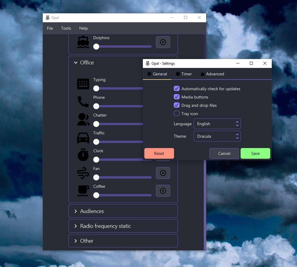The height and width of the screenshot is (267, 297).
Task: Play the Dolphins sound
Action: 163,42
